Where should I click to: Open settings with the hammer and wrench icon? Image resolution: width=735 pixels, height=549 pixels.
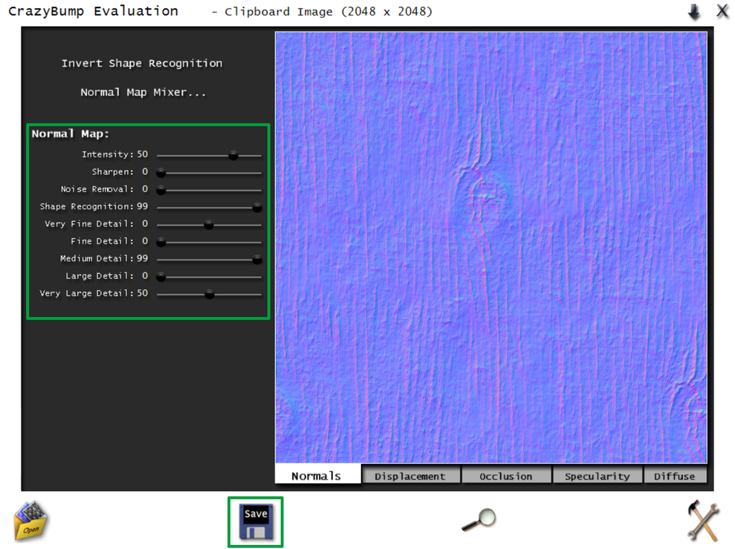pyautogui.click(x=703, y=520)
